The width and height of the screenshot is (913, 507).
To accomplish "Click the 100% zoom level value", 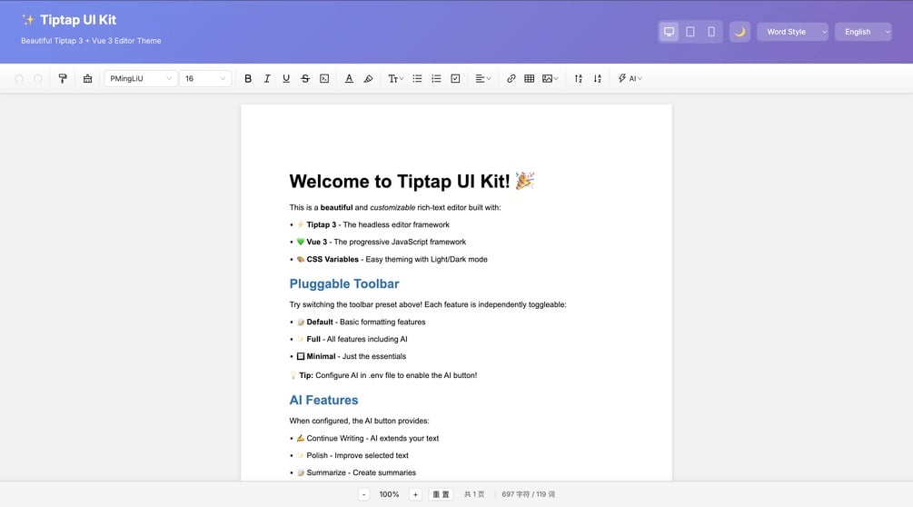I will click(389, 494).
